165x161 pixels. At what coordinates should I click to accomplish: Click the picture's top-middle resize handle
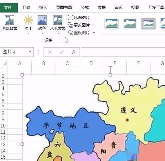(110, 75)
